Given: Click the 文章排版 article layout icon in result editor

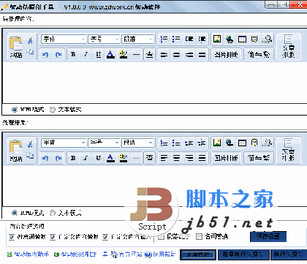Looking at the screenshot, I should tap(289, 151).
